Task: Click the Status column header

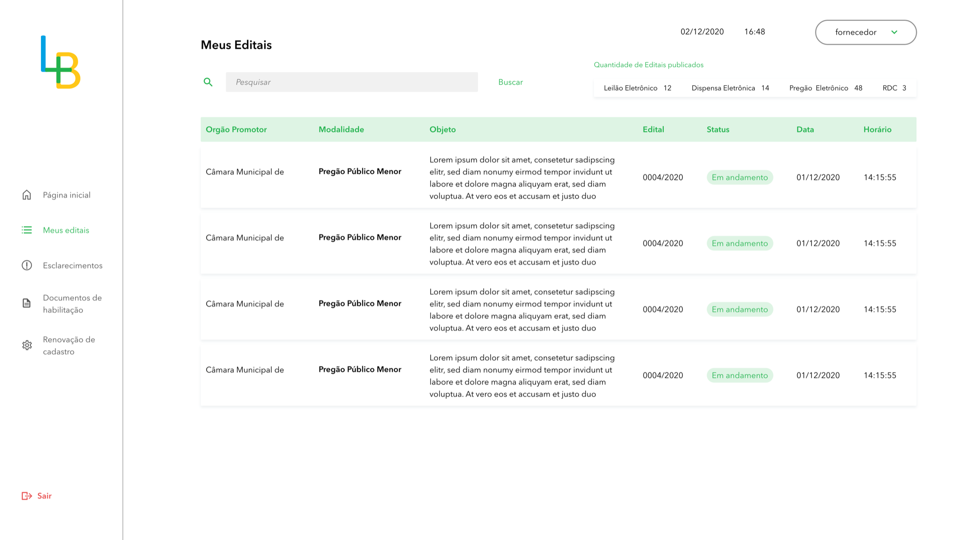Action: click(718, 129)
